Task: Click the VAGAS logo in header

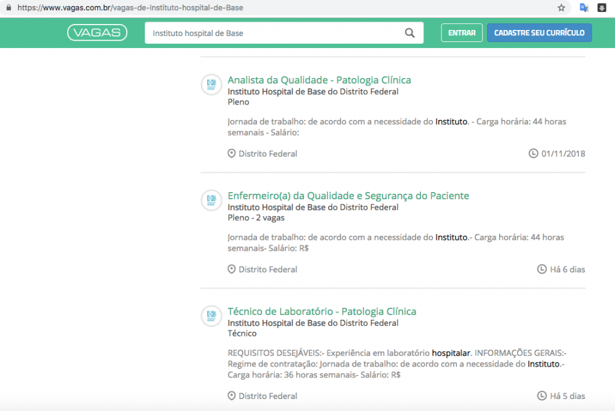Action: (97, 33)
